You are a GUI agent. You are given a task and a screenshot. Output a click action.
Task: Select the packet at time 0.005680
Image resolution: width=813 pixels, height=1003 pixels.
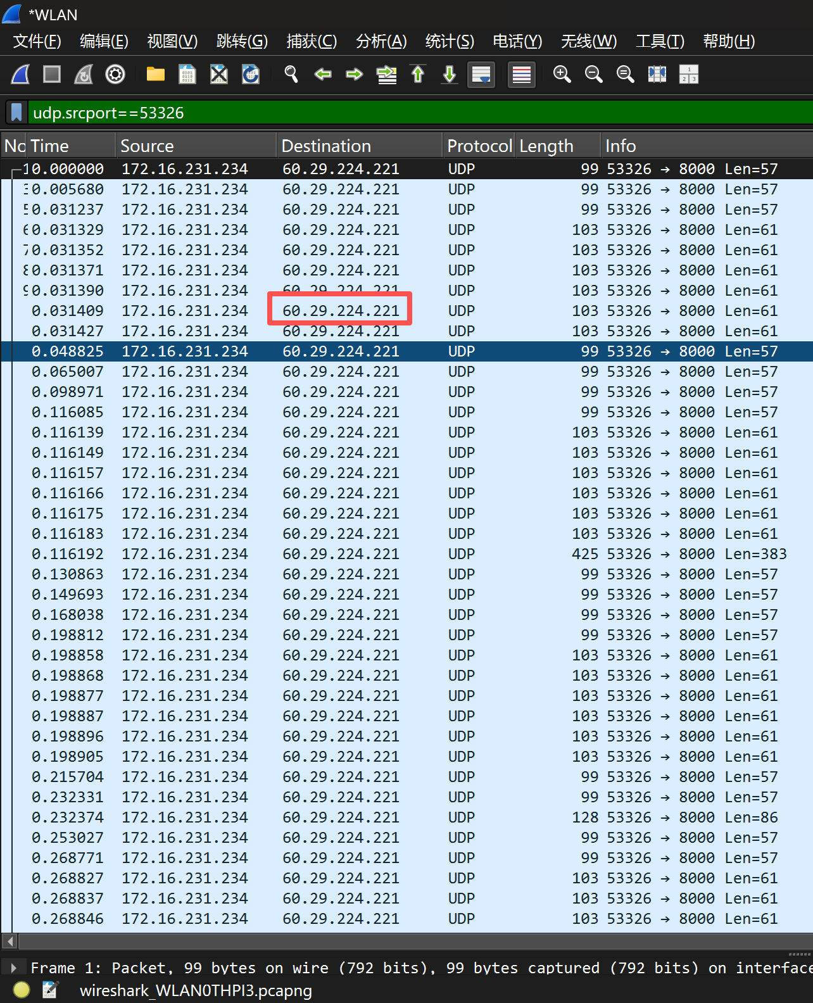406,189
